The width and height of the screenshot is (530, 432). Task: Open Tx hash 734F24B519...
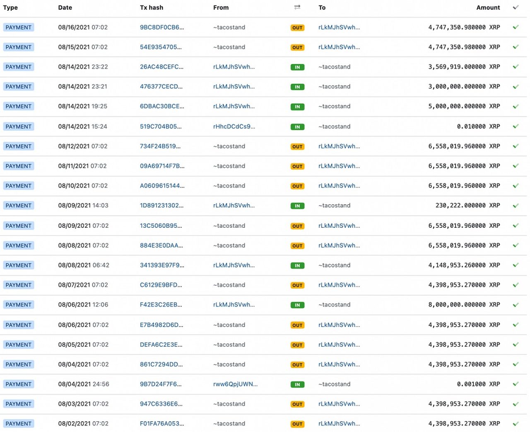pyautogui.click(x=160, y=146)
